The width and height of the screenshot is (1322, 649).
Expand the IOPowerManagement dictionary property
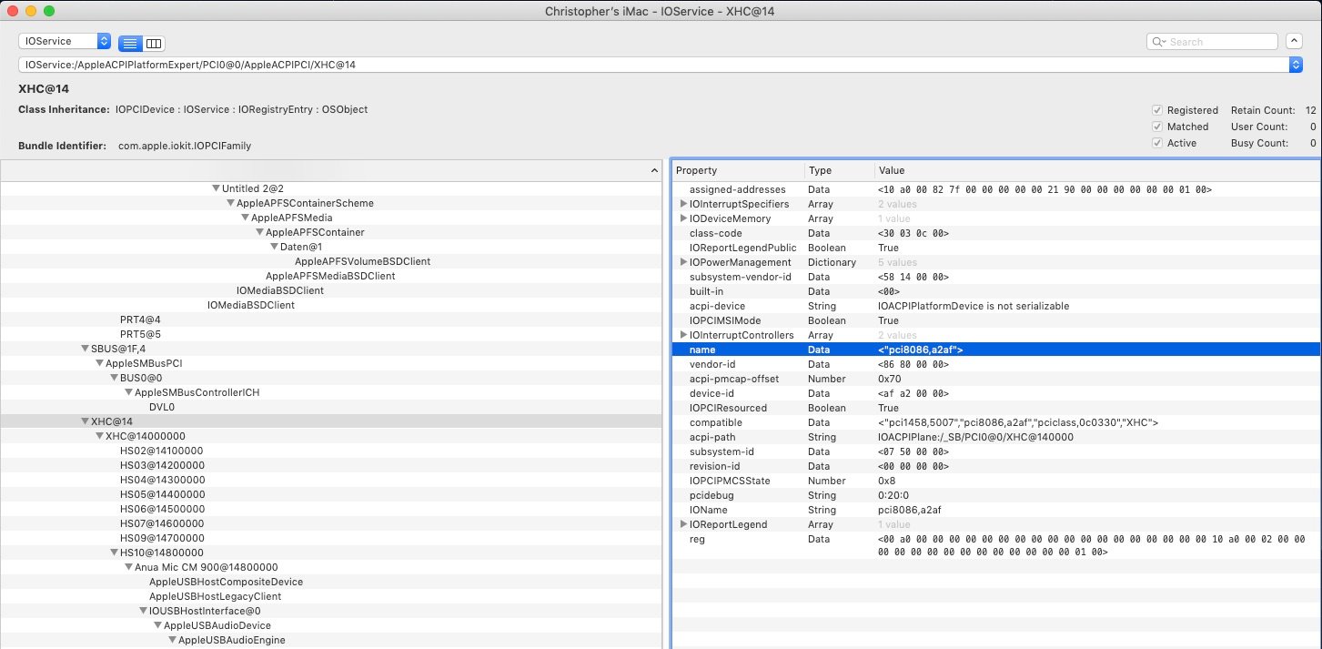tap(683, 262)
